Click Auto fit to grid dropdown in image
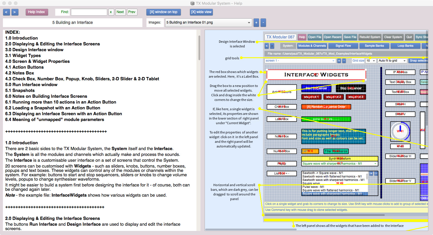Viewport: 433px width, 235px height. 392,60
